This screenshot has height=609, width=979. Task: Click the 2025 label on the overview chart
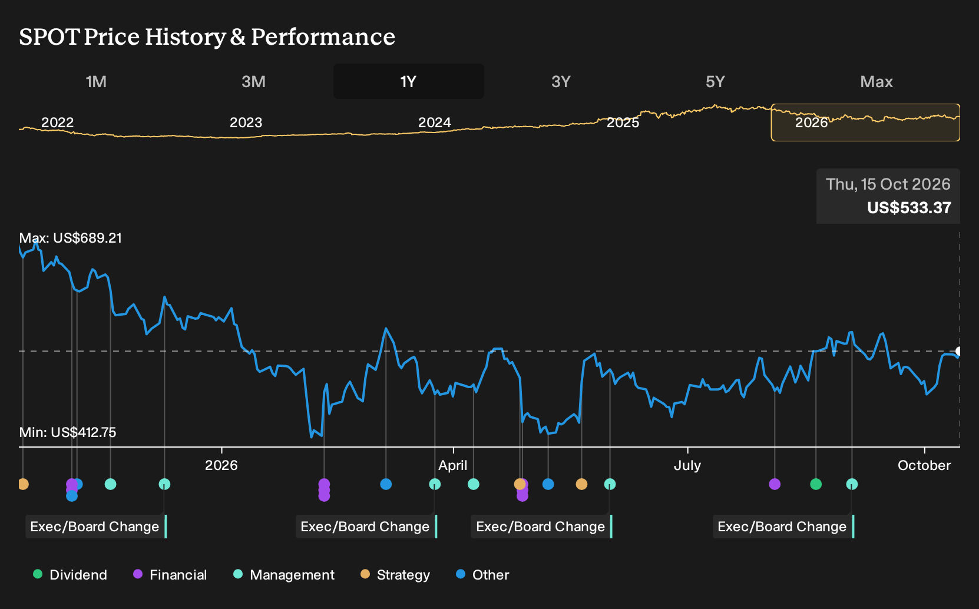pyautogui.click(x=623, y=123)
